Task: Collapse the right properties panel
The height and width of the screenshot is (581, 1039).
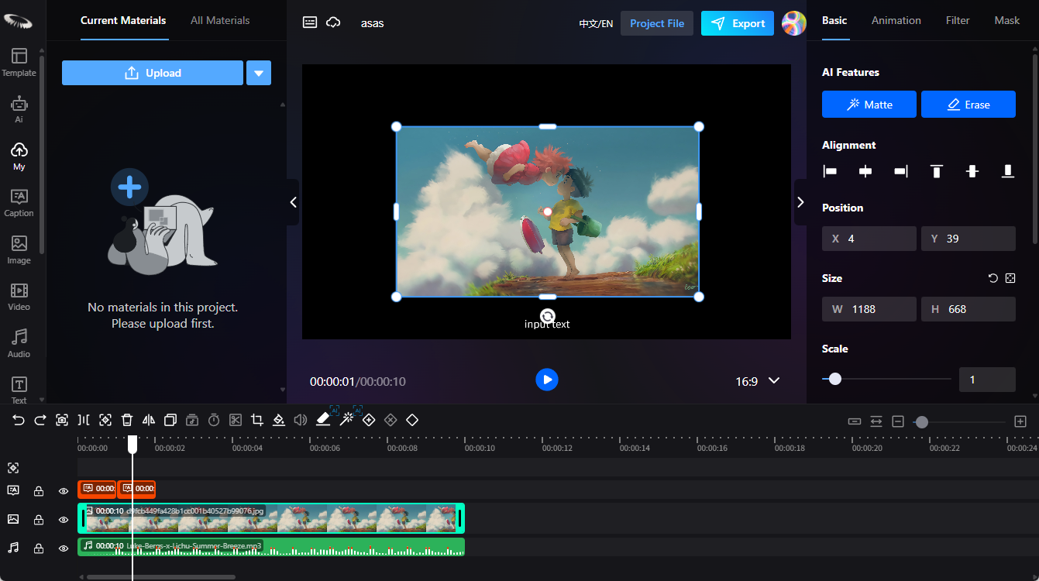Action: click(800, 202)
